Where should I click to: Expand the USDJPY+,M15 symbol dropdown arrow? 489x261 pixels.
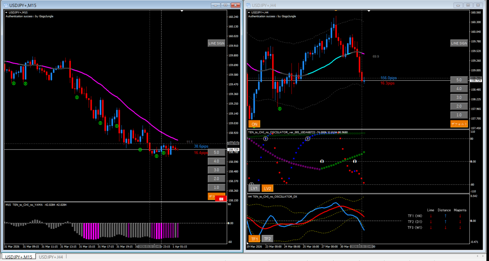click(6, 13)
